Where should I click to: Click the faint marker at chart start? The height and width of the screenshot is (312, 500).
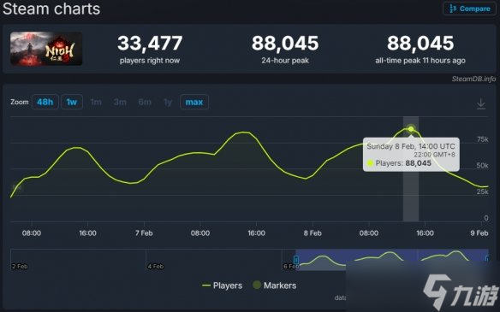pos(17,188)
